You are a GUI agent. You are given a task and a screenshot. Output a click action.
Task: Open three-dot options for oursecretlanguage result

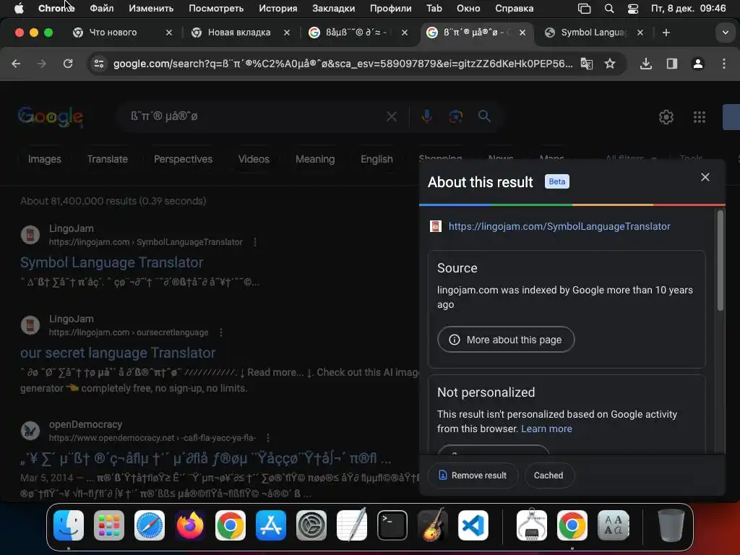click(221, 332)
